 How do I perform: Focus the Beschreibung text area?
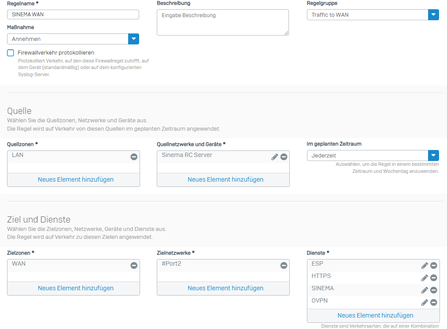(x=222, y=22)
